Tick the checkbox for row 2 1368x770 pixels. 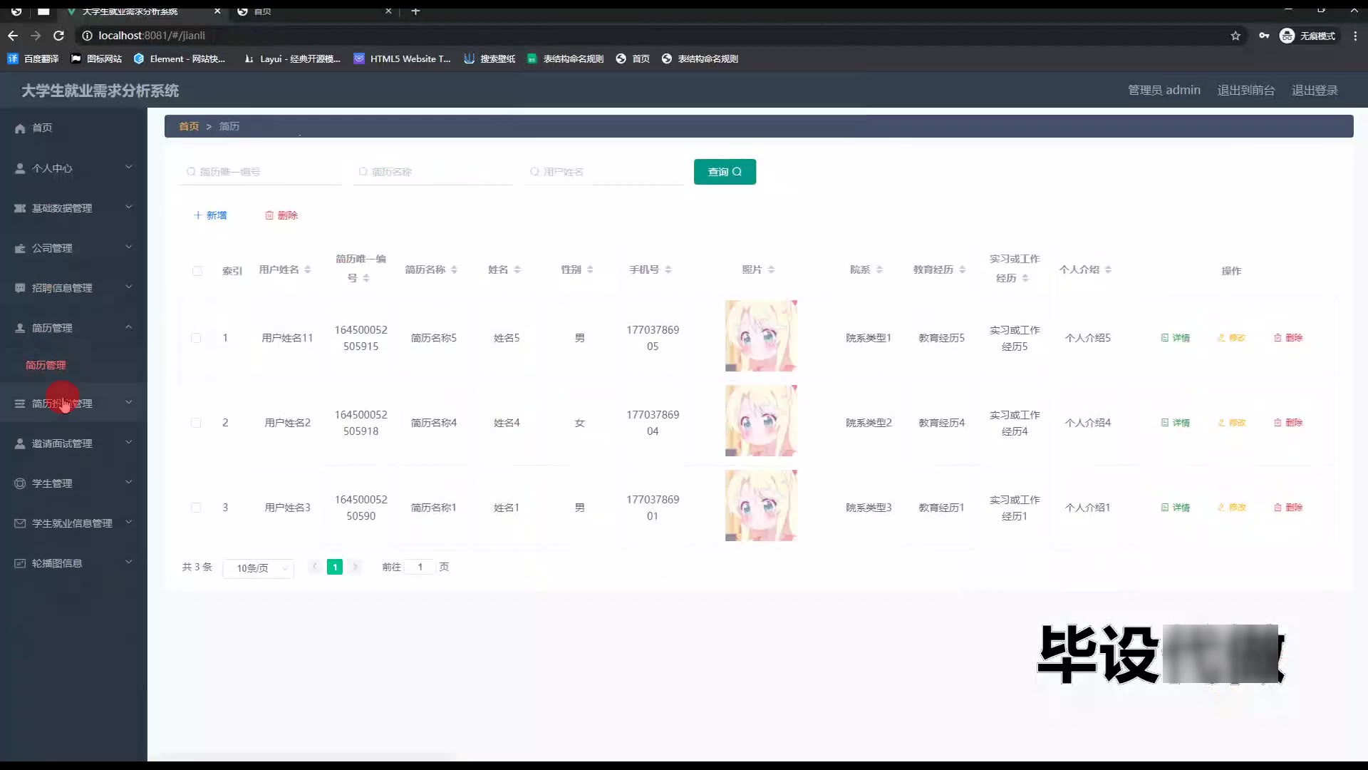pyautogui.click(x=196, y=423)
